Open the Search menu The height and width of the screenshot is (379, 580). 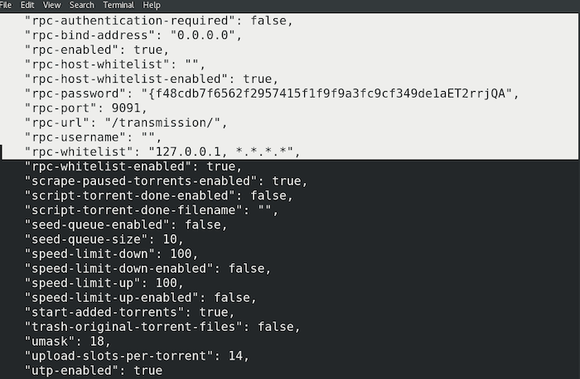pos(82,5)
